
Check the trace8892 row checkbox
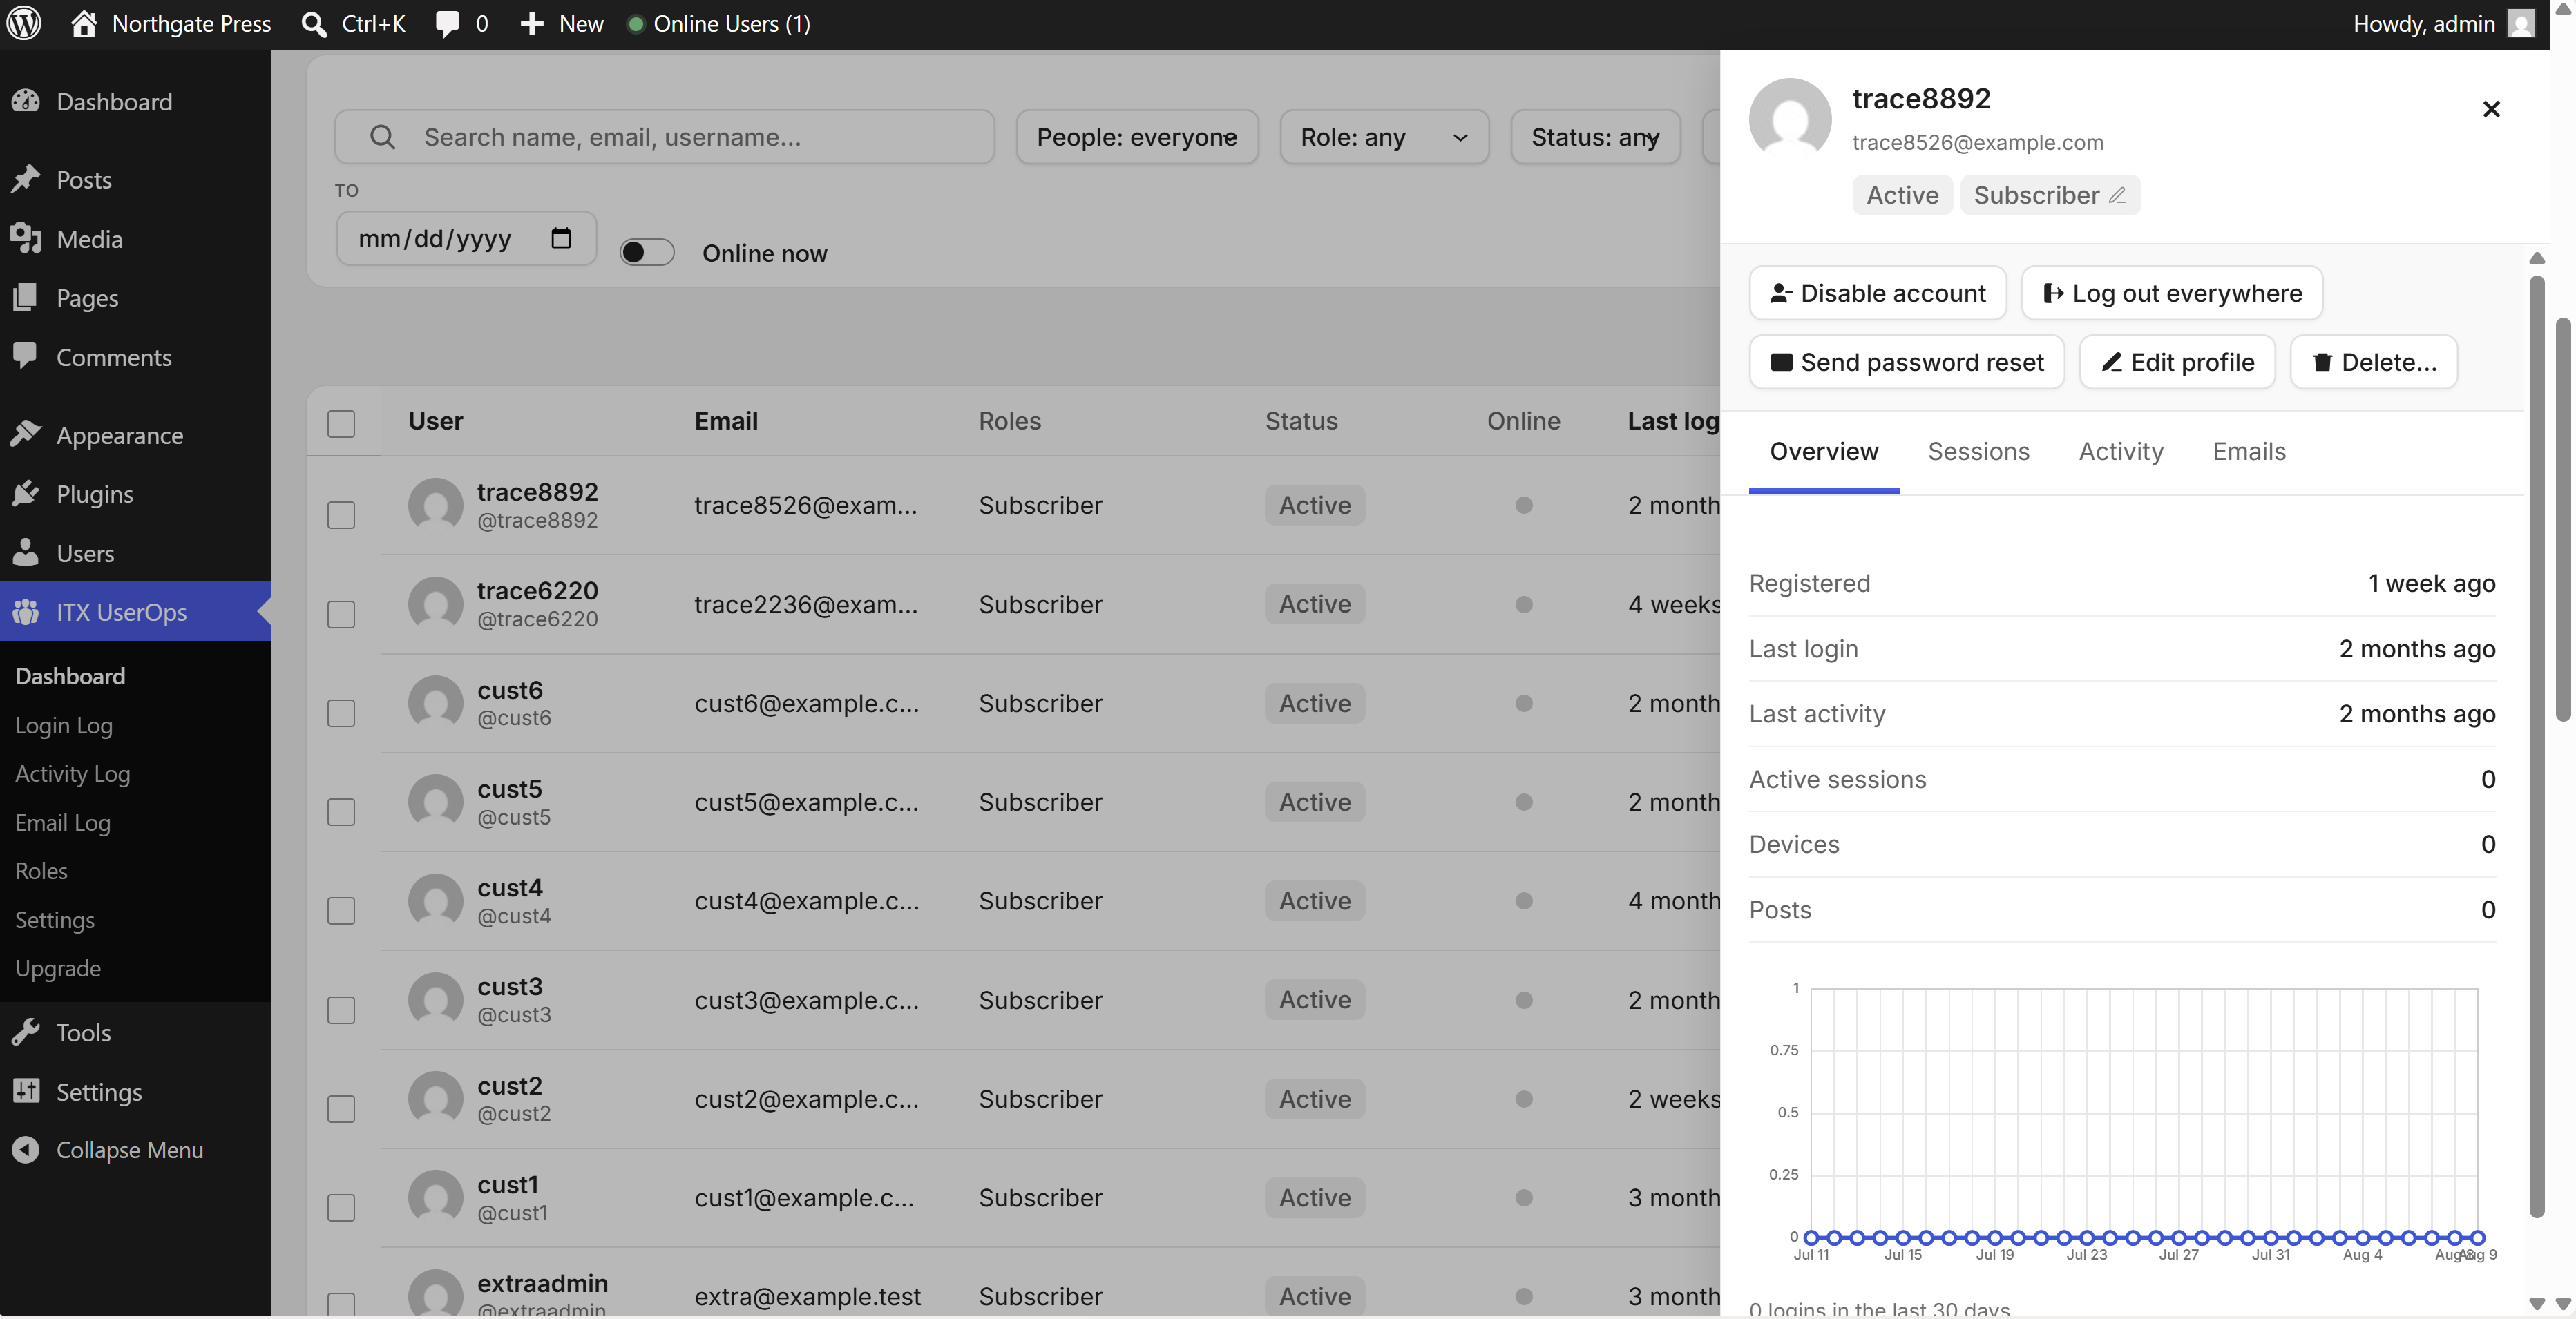tap(341, 515)
